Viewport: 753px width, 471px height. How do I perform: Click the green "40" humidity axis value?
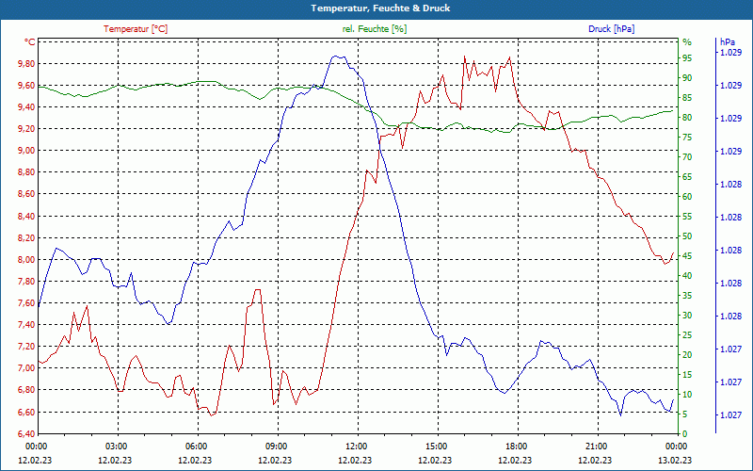point(687,276)
